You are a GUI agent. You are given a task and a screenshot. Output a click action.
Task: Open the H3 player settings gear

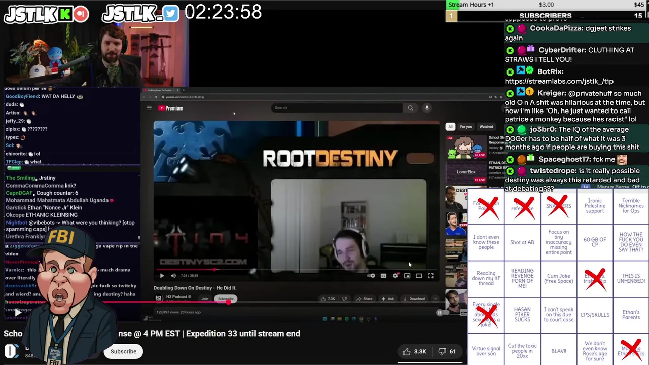395,276
